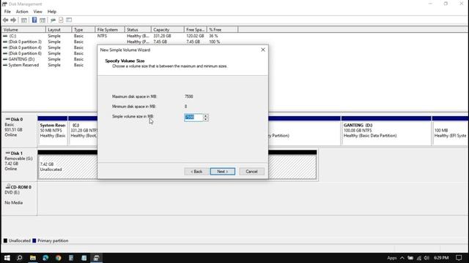469x263 pixels.
Task: Click the CD-ROM 0 drive icon
Action: (8, 186)
